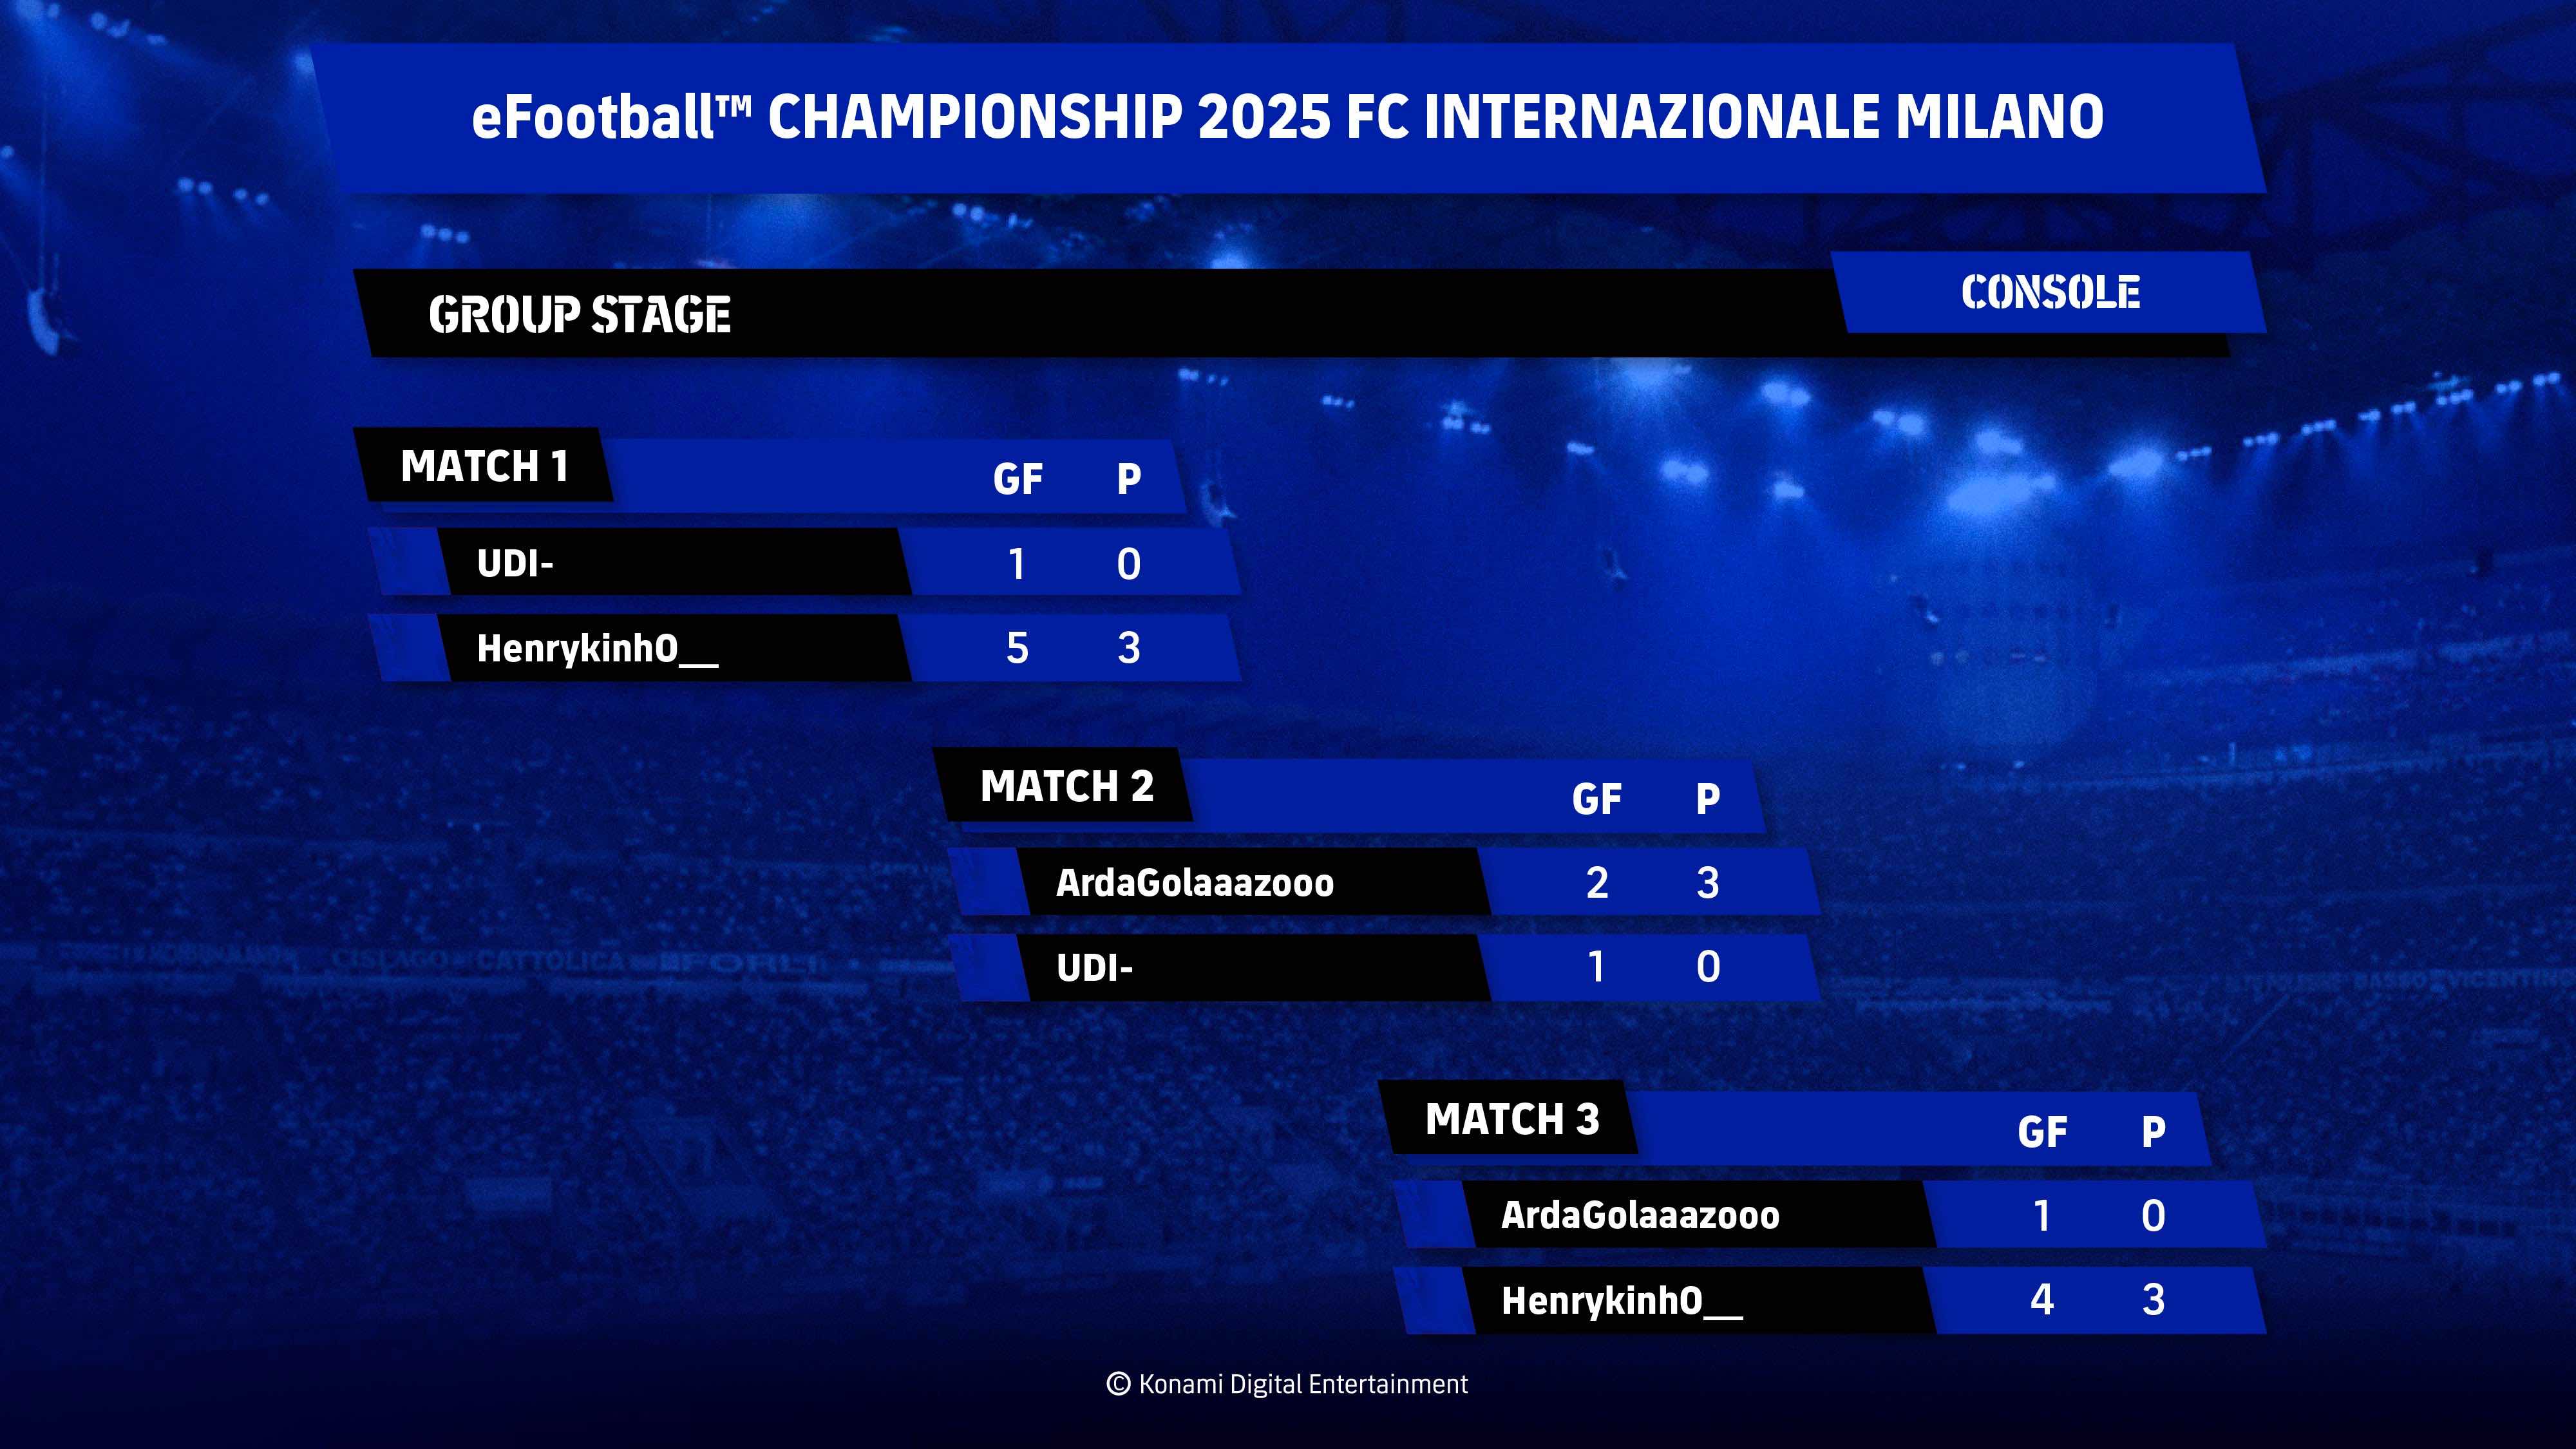Select ArdaGolaaazooo player row in Match 3

coord(1830,1215)
